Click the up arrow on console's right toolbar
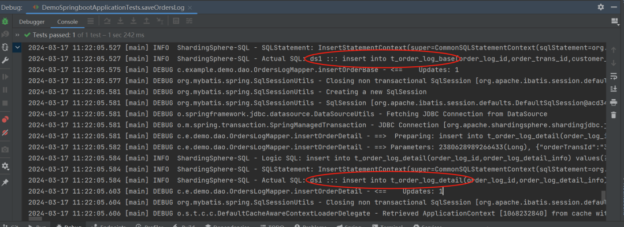The height and width of the screenshot is (227, 624). pyautogui.click(x=613, y=50)
